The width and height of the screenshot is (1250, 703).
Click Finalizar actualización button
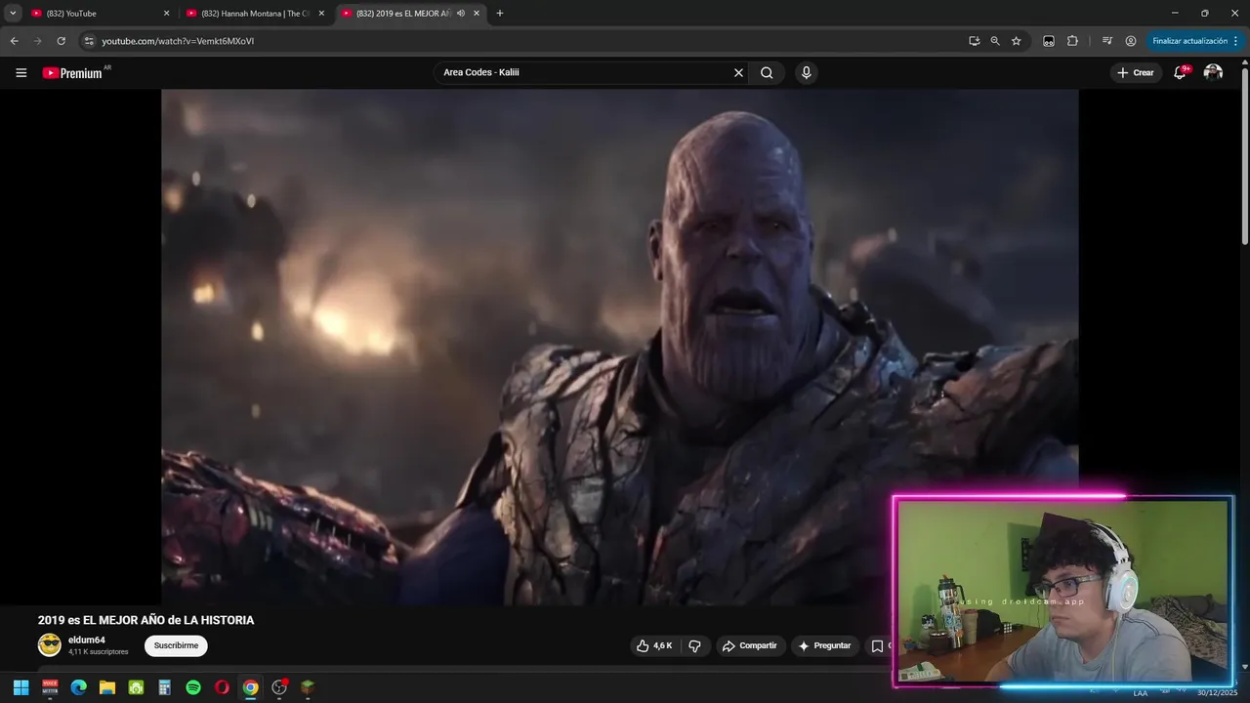pos(1188,41)
